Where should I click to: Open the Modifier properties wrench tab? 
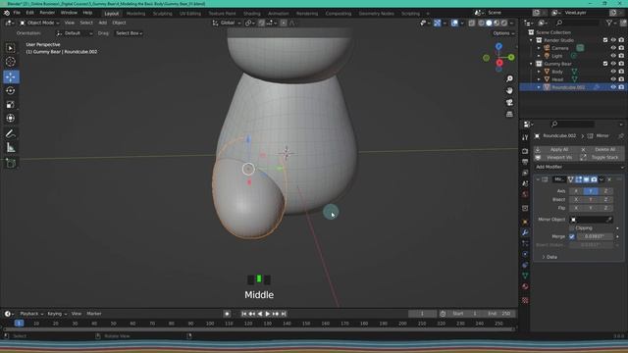[525, 232]
